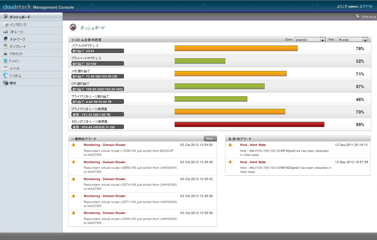Image resolution: width=377 pixels, height=240 pixels.
Task: Open ネットワーク menu item
Action: 31,39
